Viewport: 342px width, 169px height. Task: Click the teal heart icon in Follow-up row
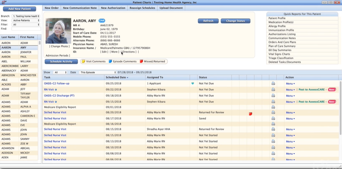point(193,83)
